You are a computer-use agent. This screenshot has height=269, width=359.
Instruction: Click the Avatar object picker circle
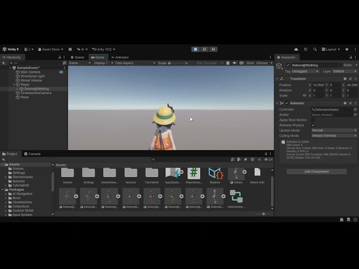(355, 114)
